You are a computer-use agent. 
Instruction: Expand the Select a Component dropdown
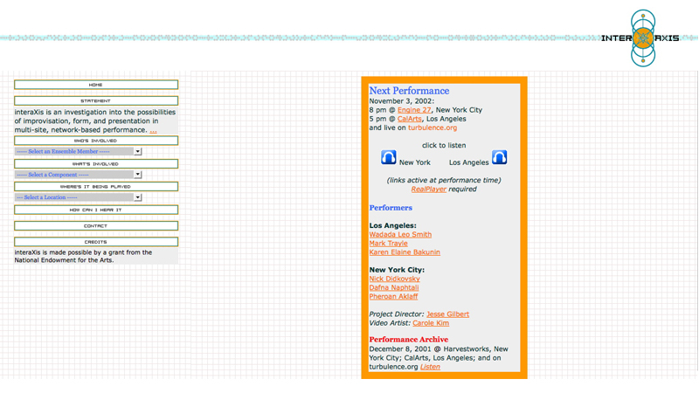78,175
